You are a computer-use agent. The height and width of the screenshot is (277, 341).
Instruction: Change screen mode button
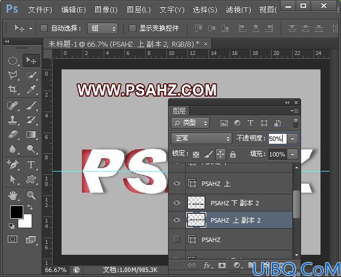point(31,240)
